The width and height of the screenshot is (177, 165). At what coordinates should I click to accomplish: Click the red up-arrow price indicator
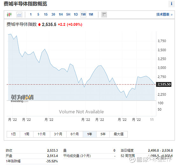[39, 24]
